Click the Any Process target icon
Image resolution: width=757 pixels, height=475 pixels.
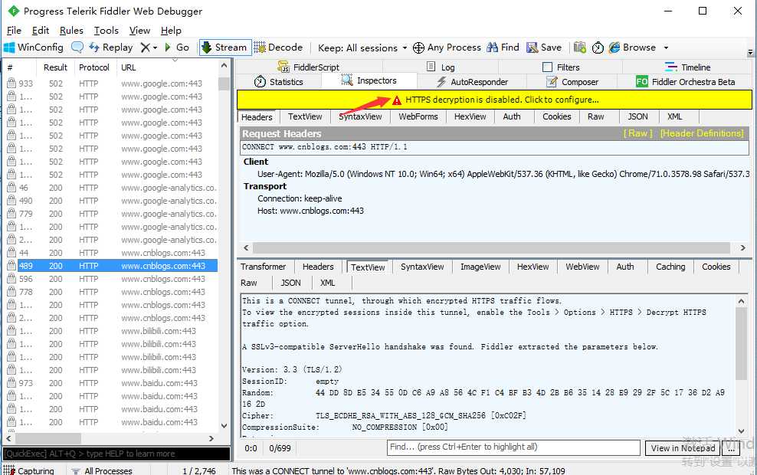tap(418, 47)
